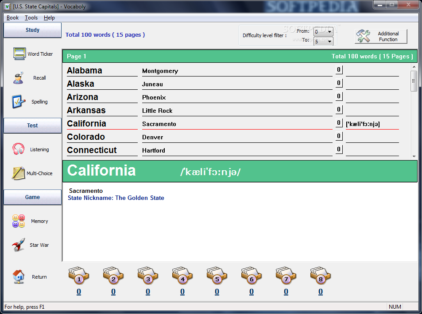Screen dimensions: 422x314
Task: Click the NUM status bar indicator
Action: 395,307
